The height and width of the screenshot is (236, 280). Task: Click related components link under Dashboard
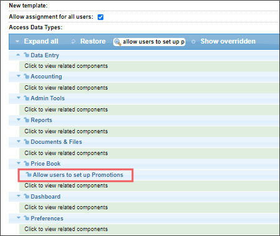coord(66,207)
